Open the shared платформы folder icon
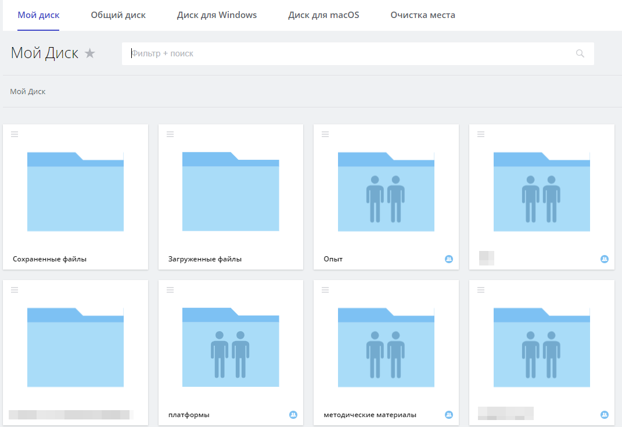 [231, 347]
